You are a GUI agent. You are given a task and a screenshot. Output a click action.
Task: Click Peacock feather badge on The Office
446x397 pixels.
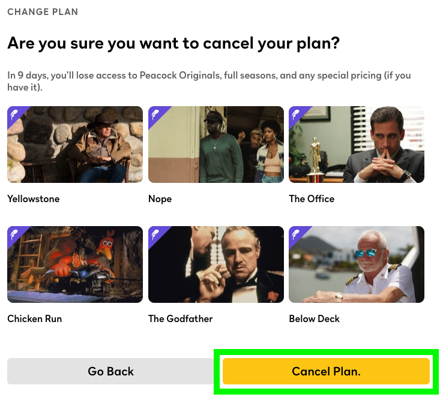296,113
